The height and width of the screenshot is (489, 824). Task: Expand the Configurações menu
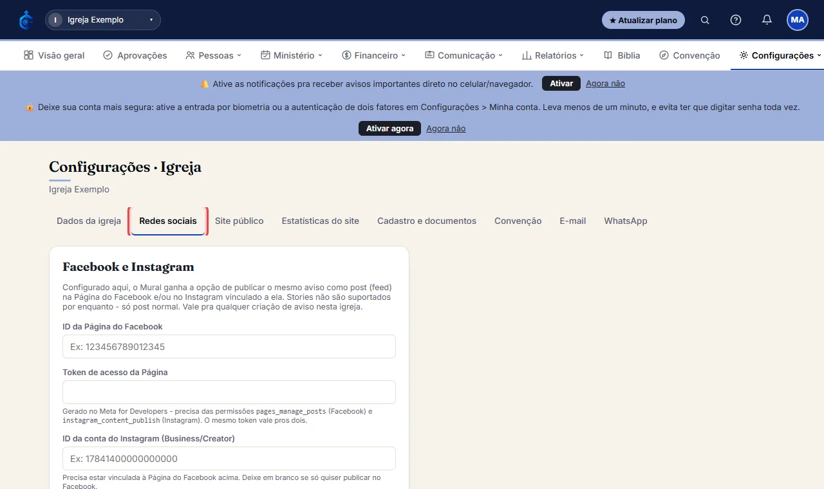[780, 55]
